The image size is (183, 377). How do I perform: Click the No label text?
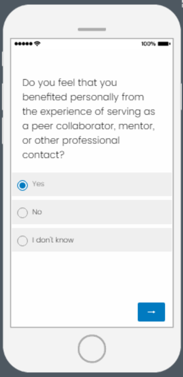[37, 212]
